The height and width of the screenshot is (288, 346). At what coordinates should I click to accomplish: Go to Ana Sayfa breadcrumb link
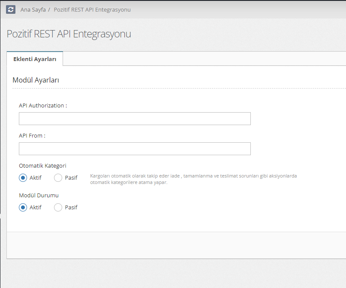[33, 9]
